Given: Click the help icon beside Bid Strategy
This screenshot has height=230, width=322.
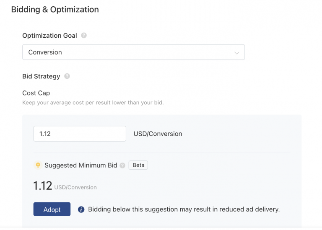Looking at the screenshot, I should pos(67,76).
